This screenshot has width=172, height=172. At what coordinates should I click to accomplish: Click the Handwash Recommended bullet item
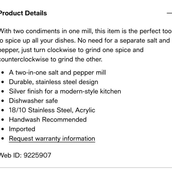(x=48, y=120)
